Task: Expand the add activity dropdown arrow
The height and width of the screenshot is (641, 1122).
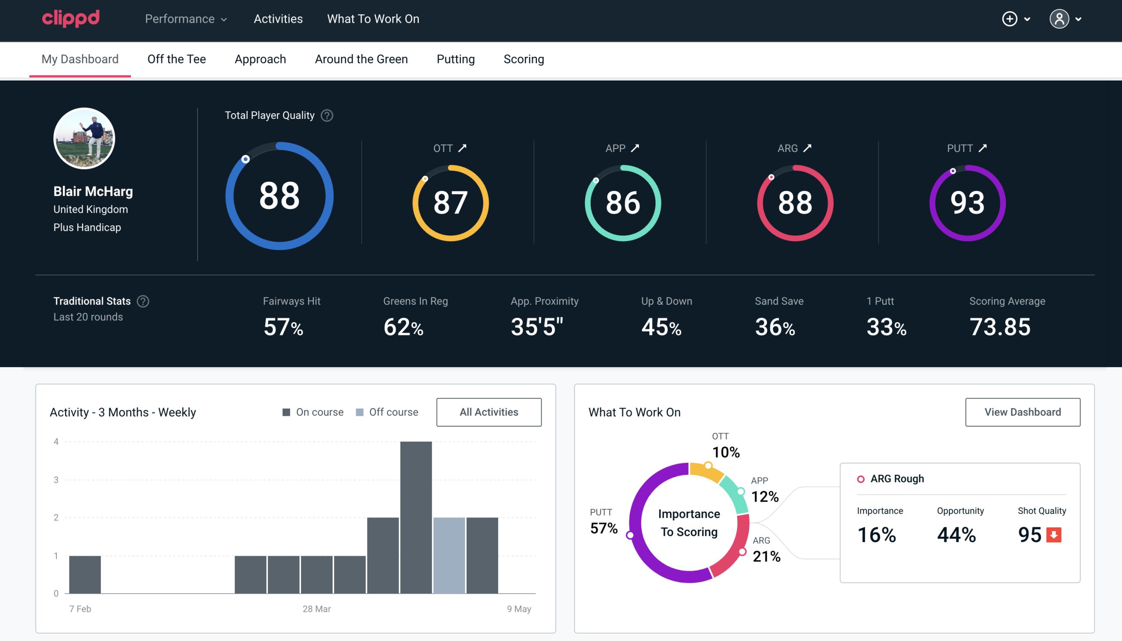Action: coord(1029,19)
